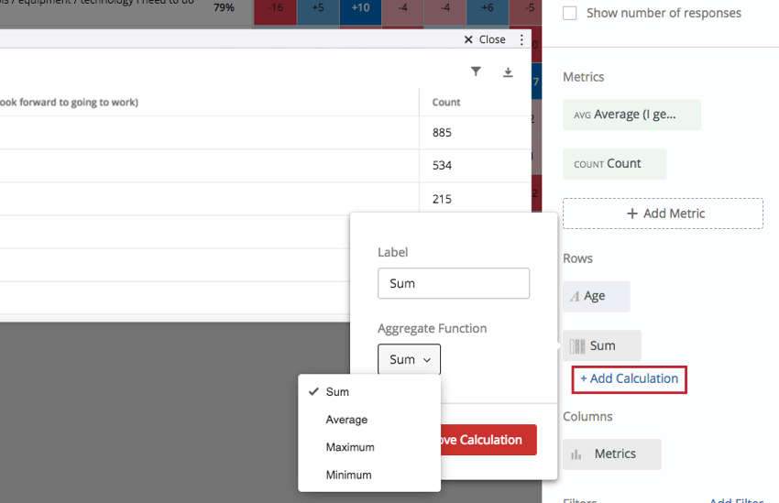Click the calculation icon on the Sum chip

(x=577, y=346)
